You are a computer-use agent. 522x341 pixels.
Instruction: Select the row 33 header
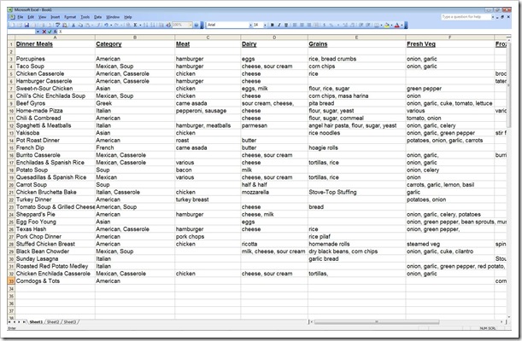11,281
